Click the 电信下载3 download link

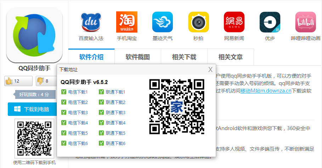[78, 113]
